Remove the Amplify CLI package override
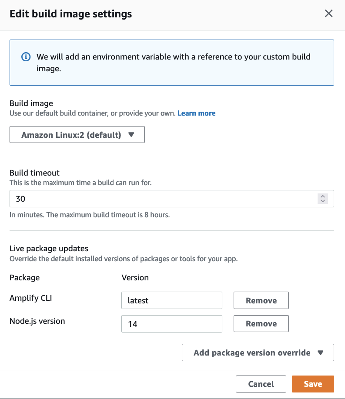 tap(261, 300)
